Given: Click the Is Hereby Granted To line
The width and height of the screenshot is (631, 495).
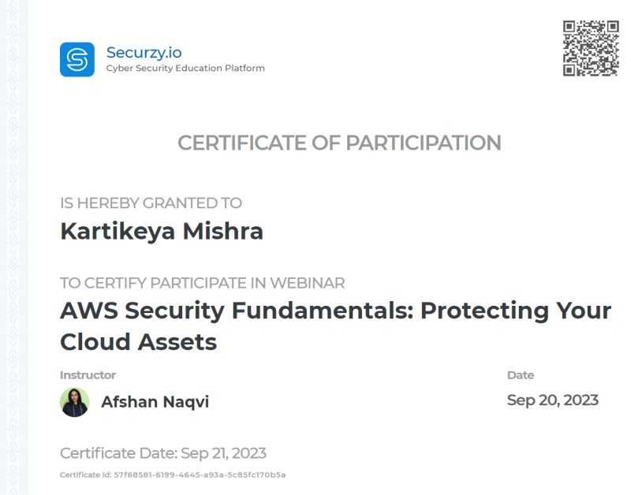Looking at the screenshot, I should coord(151,203).
